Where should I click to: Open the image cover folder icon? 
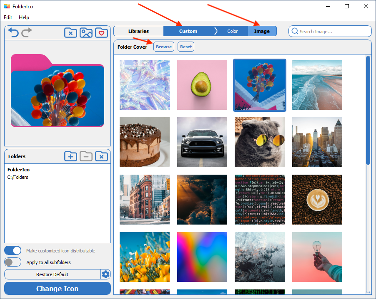click(x=86, y=32)
